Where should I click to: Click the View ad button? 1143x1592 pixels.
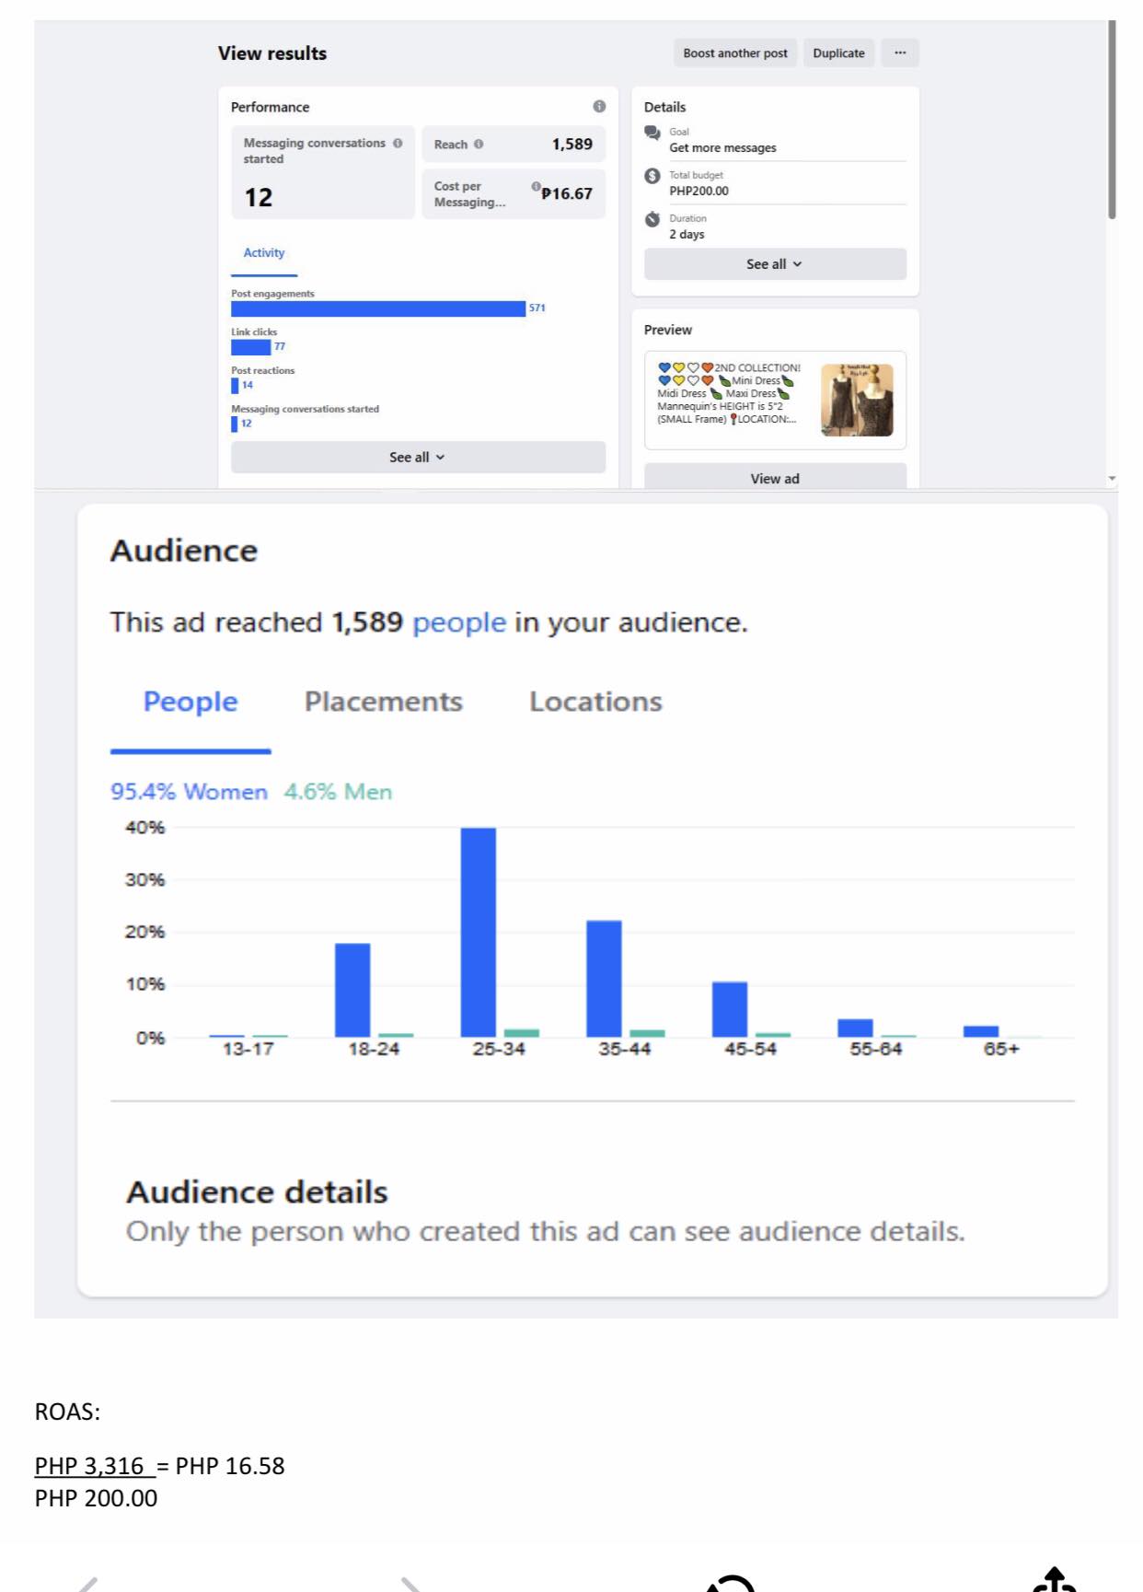pyautogui.click(x=775, y=478)
